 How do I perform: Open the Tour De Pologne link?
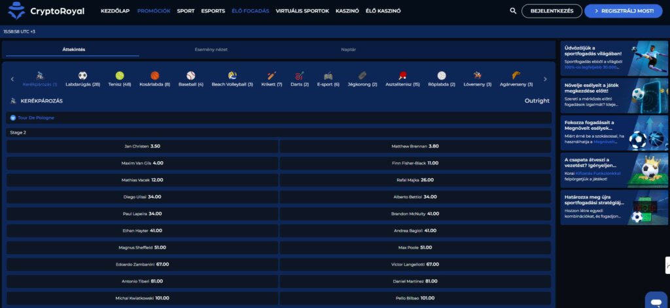click(x=36, y=118)
